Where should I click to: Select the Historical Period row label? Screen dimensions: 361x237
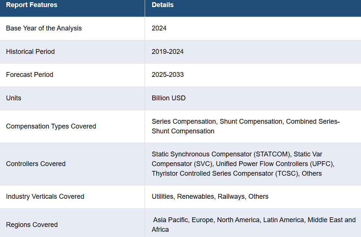coord(30,52)
